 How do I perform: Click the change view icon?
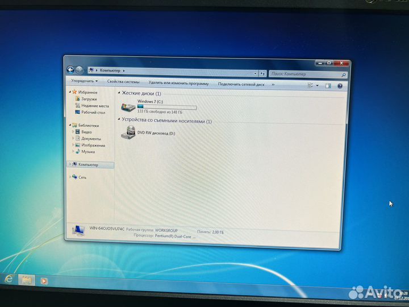point(310,85)
